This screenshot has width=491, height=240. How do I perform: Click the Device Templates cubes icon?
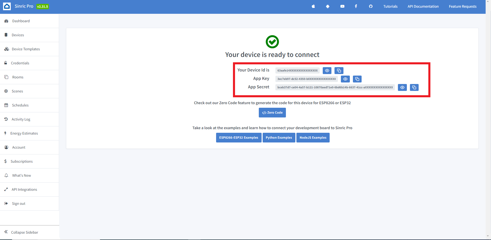pyautogui.click(x=7, y=49)
